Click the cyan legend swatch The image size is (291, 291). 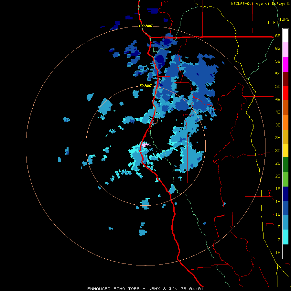point(286,237)
